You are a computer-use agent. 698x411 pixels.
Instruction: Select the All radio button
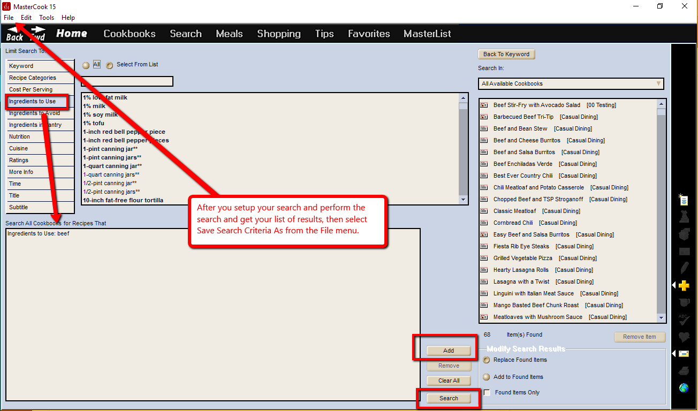point(86,65)
